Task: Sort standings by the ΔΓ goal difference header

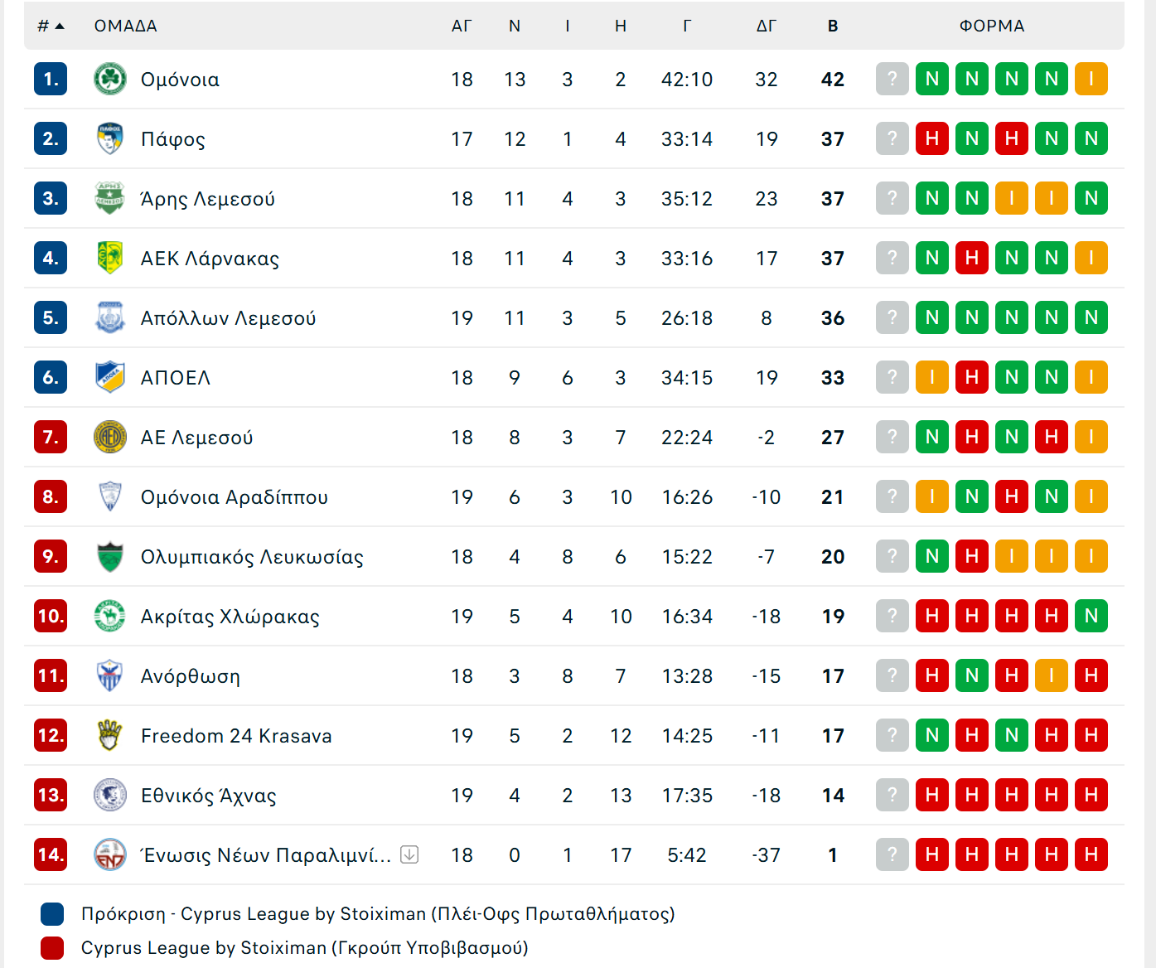Action: tap(767, 26)
